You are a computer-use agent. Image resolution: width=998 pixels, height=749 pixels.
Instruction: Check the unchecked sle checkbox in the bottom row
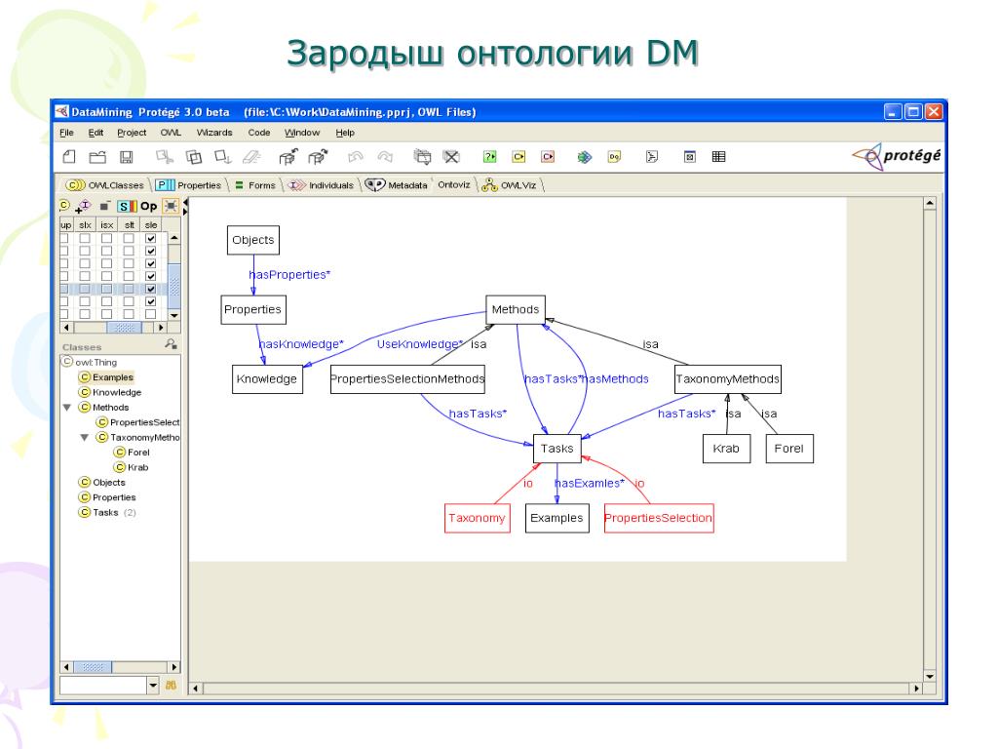click(151, 314)
